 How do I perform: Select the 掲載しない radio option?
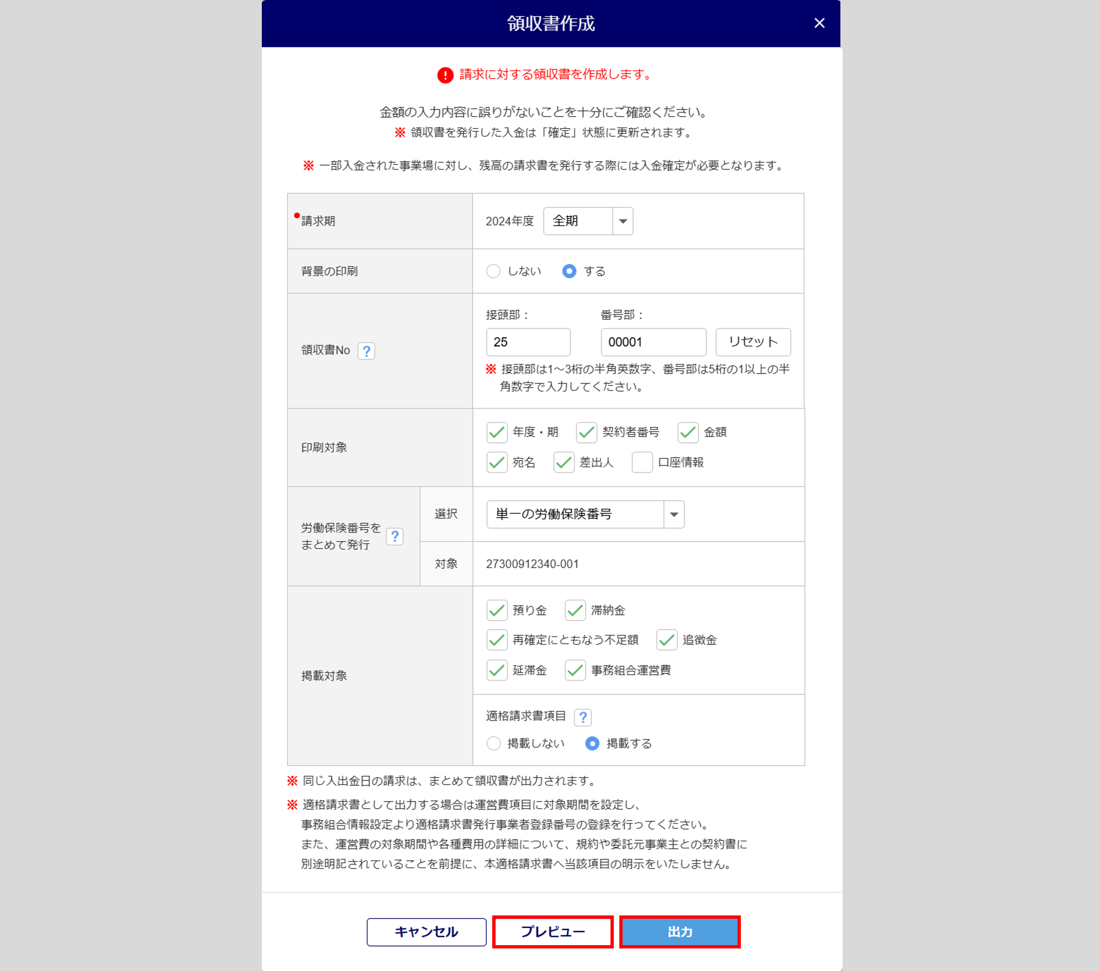coord(493,744)
